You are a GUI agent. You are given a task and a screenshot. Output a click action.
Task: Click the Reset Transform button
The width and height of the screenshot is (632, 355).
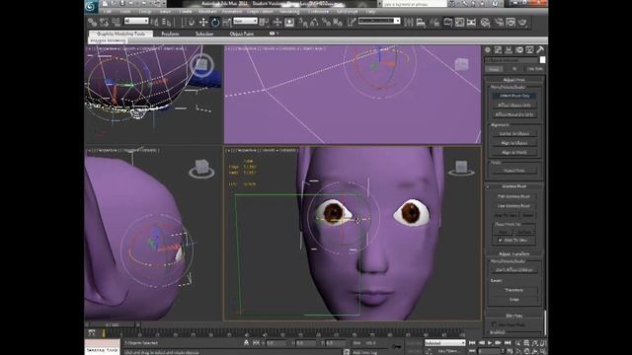coord(514,290)
